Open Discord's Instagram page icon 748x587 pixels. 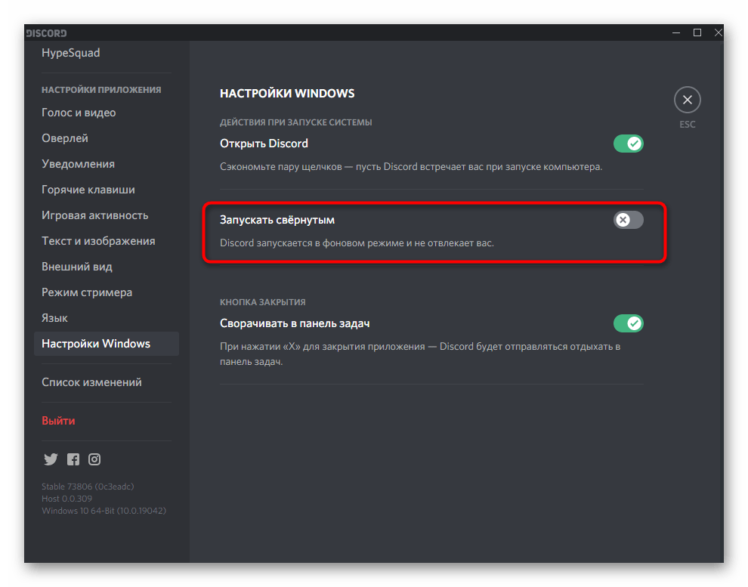pyautogui.click(x=94, y=459)
